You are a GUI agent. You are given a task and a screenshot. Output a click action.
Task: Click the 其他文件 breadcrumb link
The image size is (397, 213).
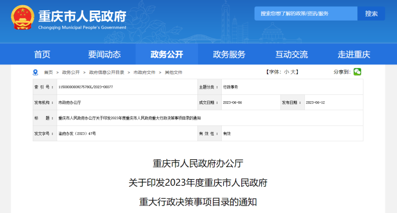pyautogui.click(x=174, y=72)
